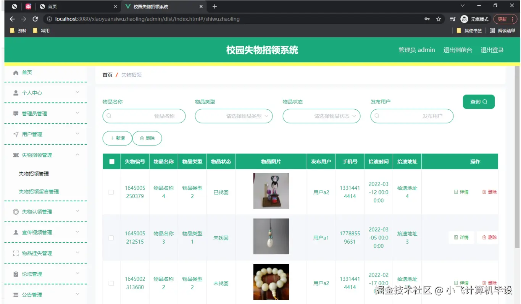Click the magnifier icon in 物品名称 field

click(x=110, y=116)
